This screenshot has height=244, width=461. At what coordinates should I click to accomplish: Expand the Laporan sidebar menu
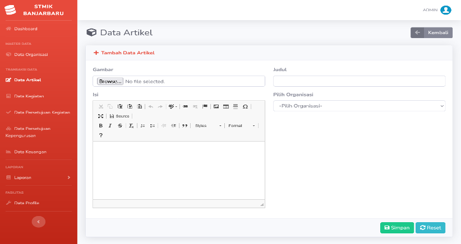click(x=39, y=177)
